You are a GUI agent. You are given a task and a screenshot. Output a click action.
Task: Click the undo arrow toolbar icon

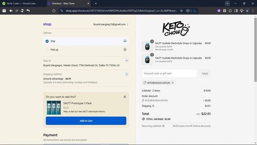(28, 11)
